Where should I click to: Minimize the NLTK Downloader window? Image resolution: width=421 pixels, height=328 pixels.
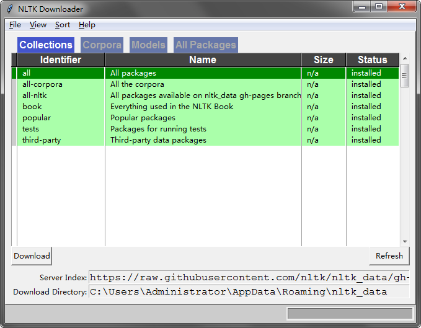click(x=362, y=6)
